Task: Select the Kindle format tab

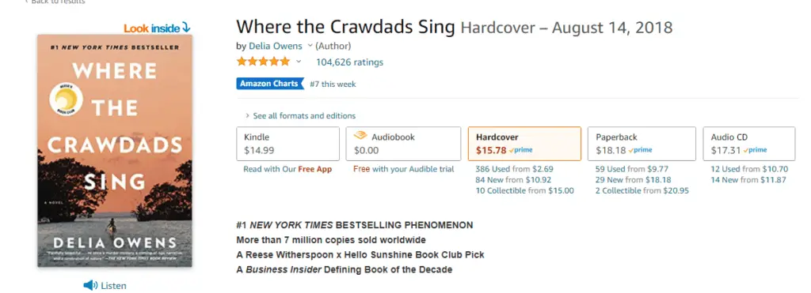Action: click(288, 144)
